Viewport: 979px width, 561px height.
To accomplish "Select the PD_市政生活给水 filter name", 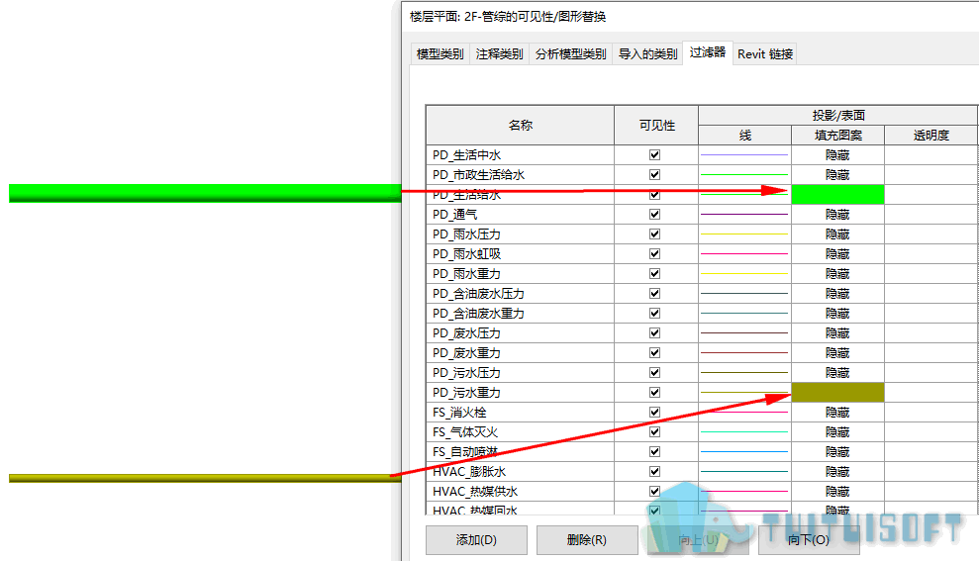I will [x=478, y=175].
